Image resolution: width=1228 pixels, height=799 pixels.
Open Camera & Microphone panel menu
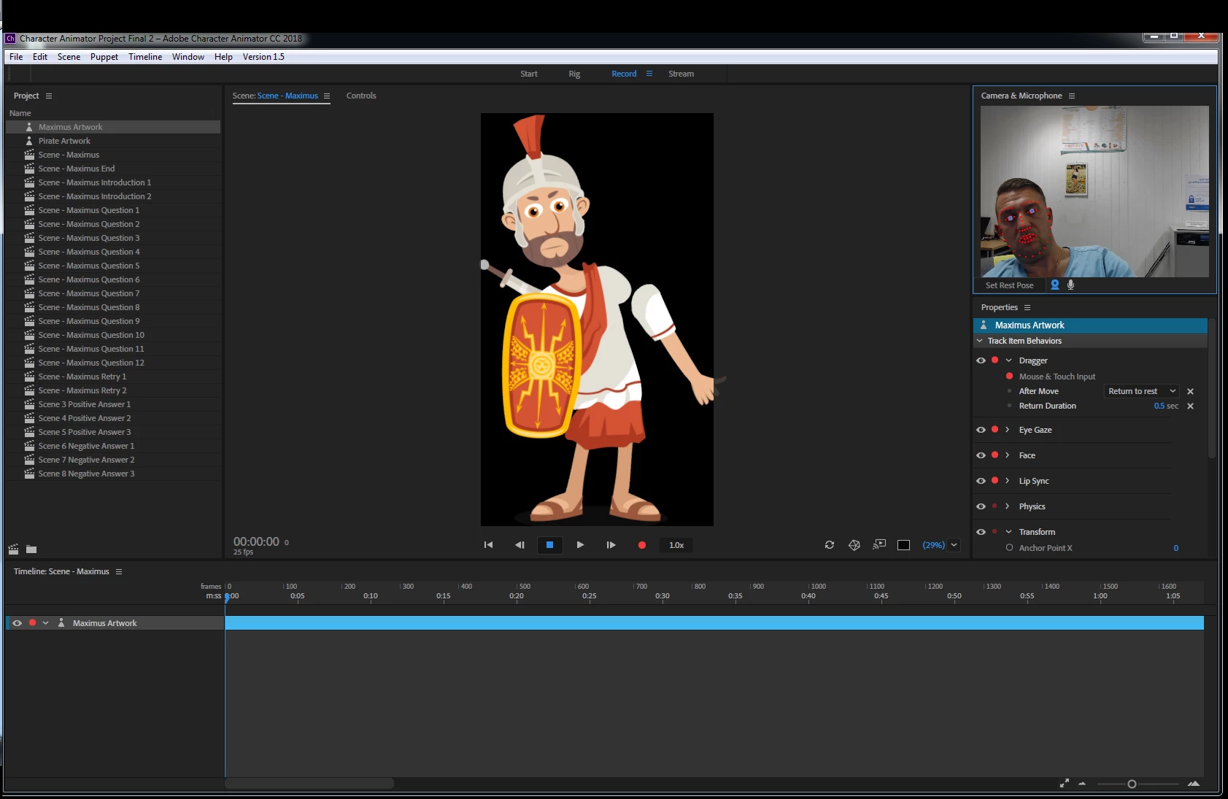tap(1072, 96)
